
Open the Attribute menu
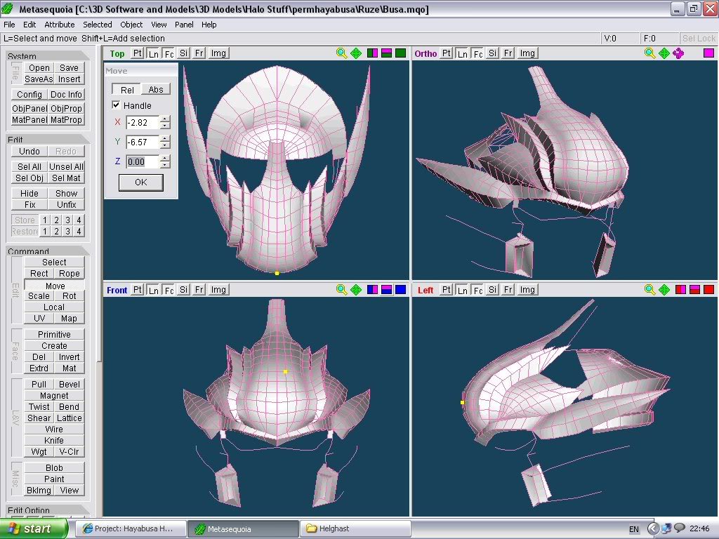[x=59, y=25]
